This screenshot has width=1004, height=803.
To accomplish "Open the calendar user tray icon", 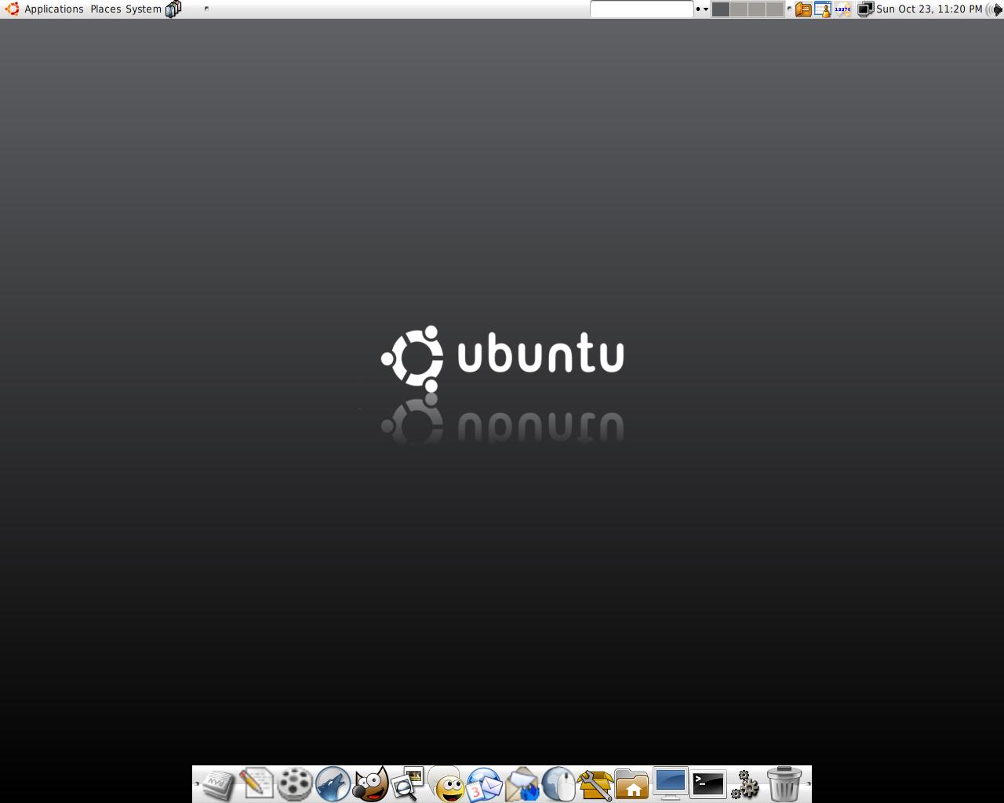I will tap(823, 9).
